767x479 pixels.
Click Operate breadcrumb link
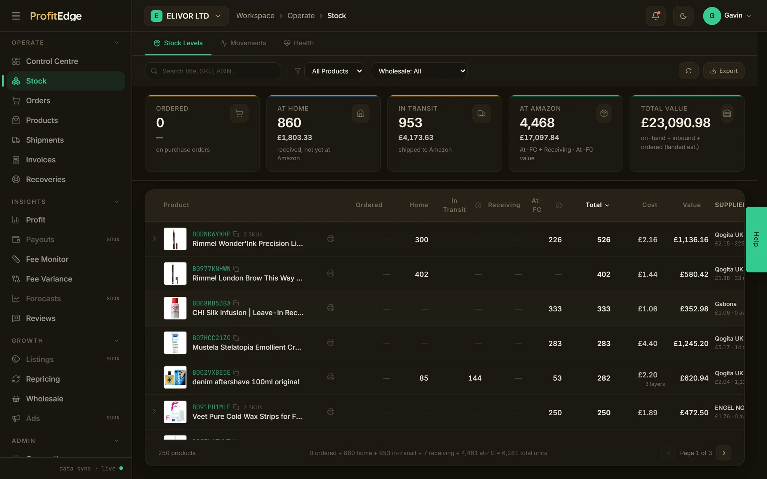coord(301,16)
